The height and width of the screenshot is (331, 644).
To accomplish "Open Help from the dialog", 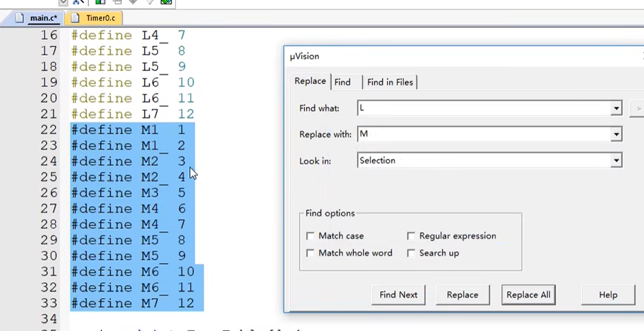I will tap(608, 295).
